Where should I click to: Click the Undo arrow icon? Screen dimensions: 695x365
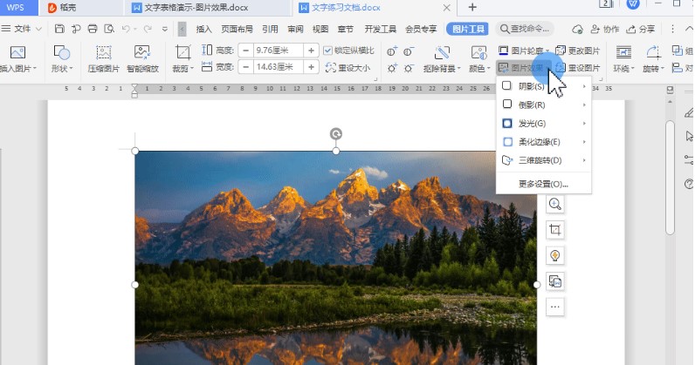[x=126, y=29]
